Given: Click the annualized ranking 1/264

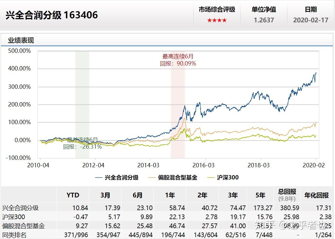Looking at the screenshot, I should (323, 235).
